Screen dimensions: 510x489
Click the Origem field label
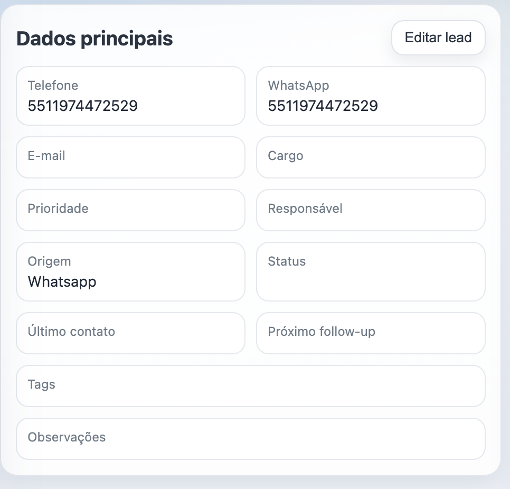[x=49, y=261]
